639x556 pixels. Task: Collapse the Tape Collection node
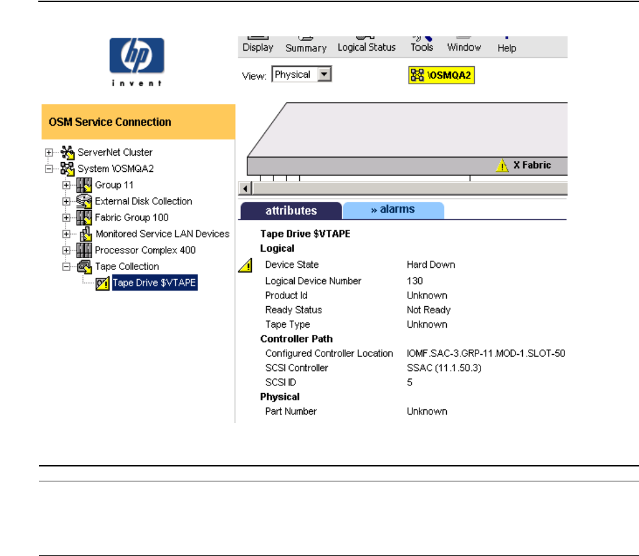coord(66,267)
